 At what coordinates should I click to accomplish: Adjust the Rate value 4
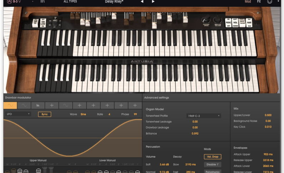[109, 114]
